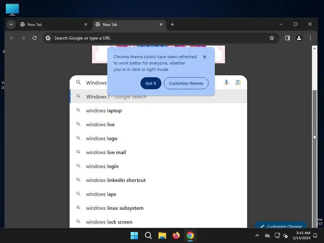Viewport: 324px width, 243px height.
Task: Switch to the first New Tab
Action: pyautogui.click(x=54, y=24)
